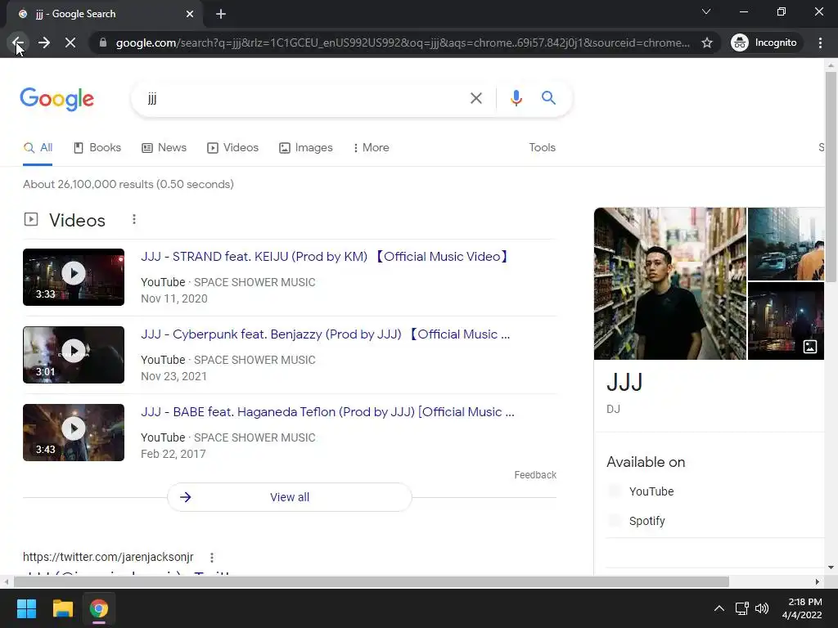Click the horizontal scrollbar right arrow
Screen dimensions: 838x628
[818, 581]
